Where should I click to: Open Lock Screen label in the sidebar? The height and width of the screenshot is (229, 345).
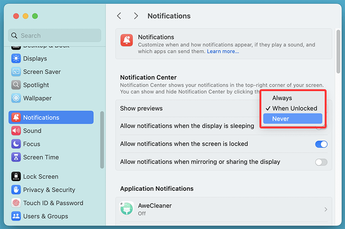coord(41,176)
